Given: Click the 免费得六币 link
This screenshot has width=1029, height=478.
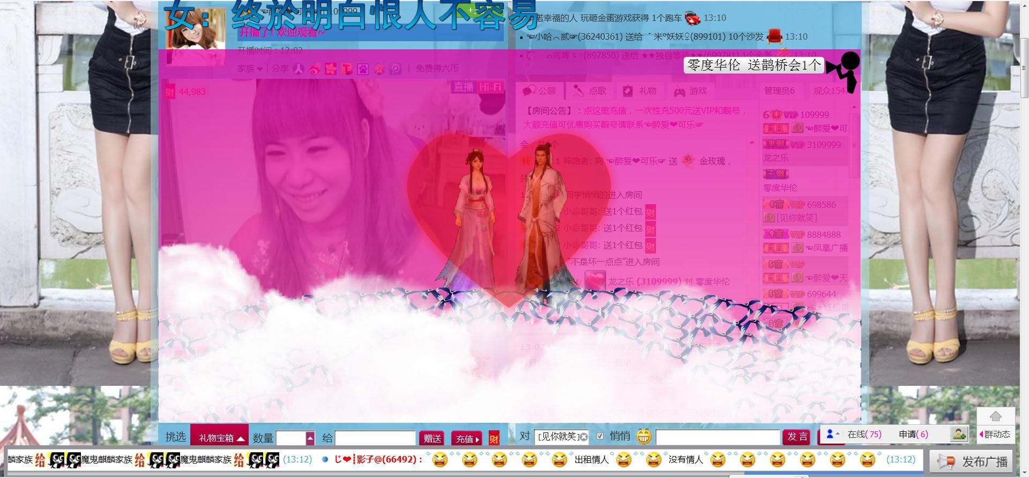Looking at the screenshot, I should pos(437,69).
